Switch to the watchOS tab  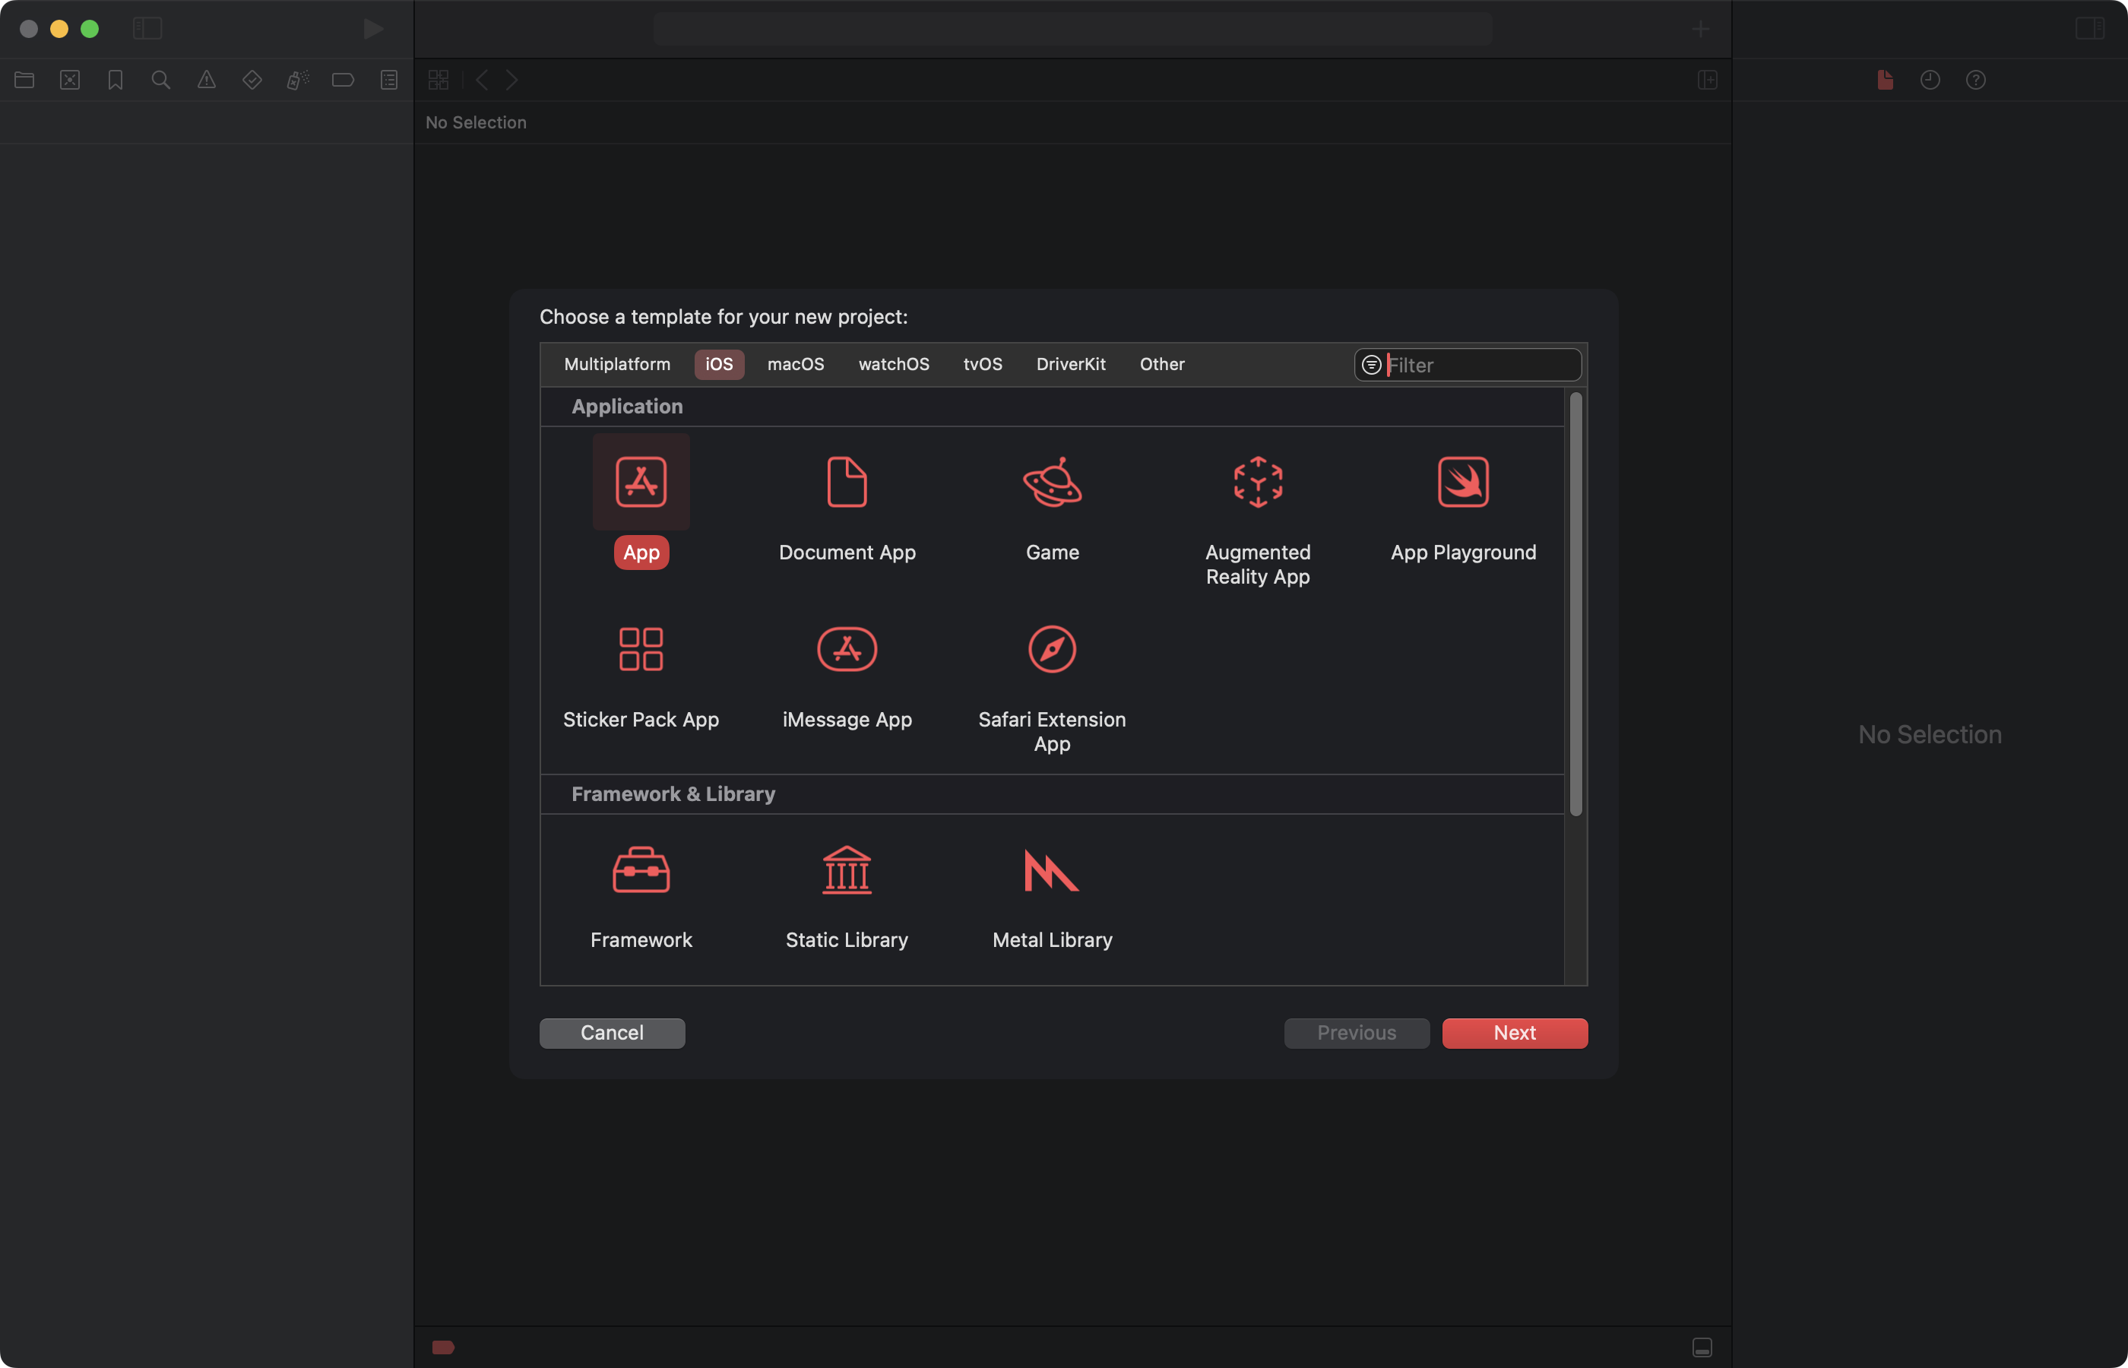click(x=894, y=364)
